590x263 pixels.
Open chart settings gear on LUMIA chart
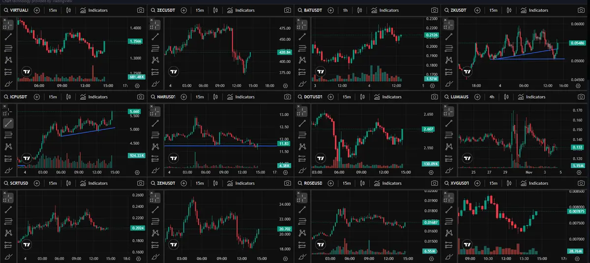click(x=579, y=173)
